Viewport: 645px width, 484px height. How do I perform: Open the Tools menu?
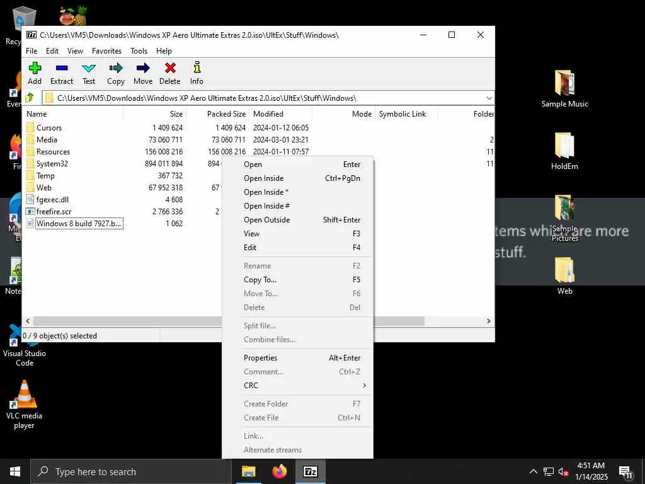point(139,51)
